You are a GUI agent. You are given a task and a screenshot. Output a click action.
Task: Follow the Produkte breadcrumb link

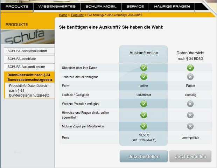[x=77, y=15]
